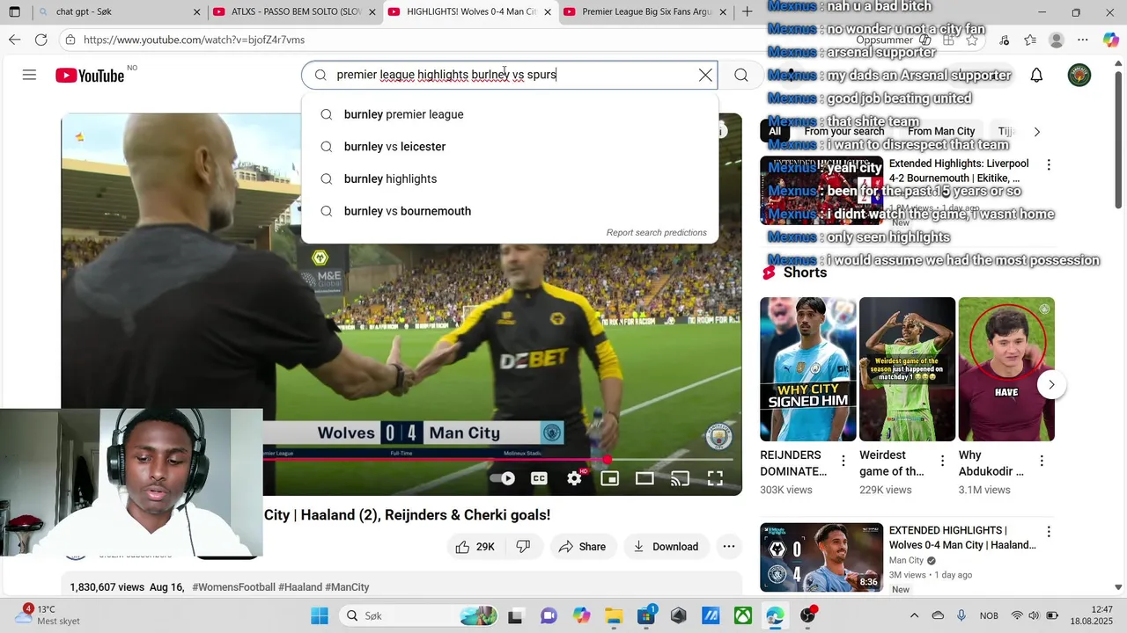Select 'From your search' filter chip

(844, 131)
